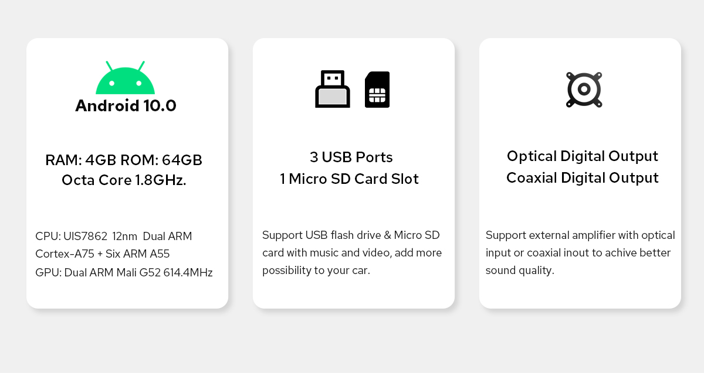704x373 pixels.
Task: Click the 'possibility to your car' line
Action: tap(316, 271)
